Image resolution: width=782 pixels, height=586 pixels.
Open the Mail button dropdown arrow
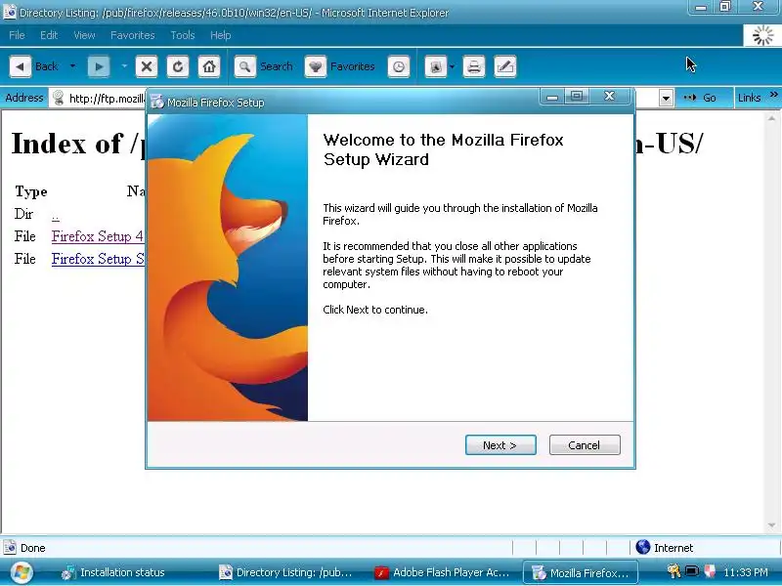click(x=452, y=66)
